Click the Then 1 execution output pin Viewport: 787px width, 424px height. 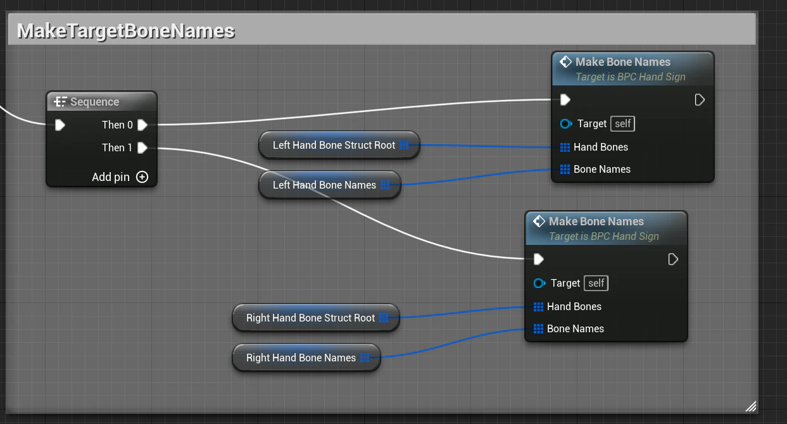pos(142,147)
